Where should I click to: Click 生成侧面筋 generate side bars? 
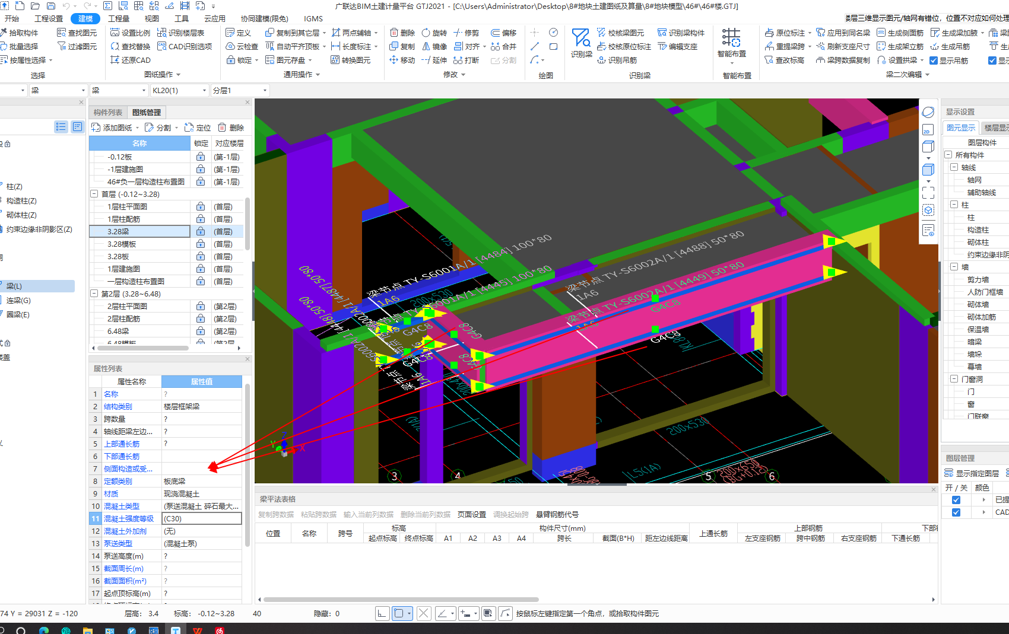click(x=900, y=33)
